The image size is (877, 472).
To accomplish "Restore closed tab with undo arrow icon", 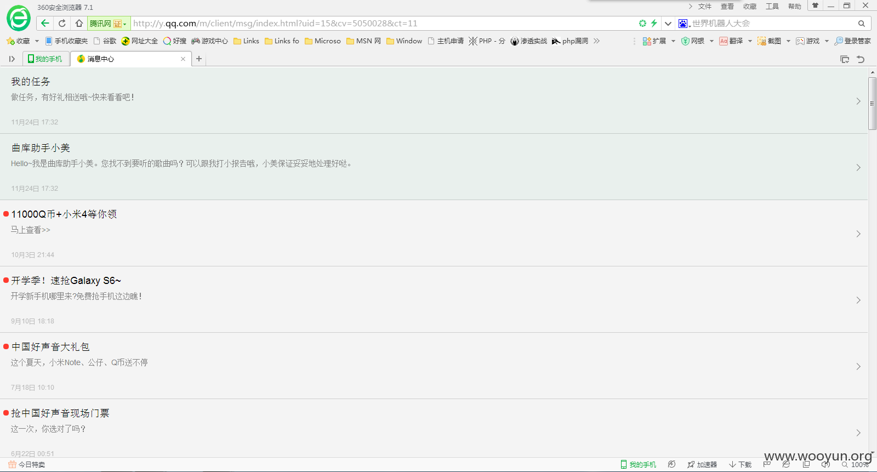I will click(861, 59).
